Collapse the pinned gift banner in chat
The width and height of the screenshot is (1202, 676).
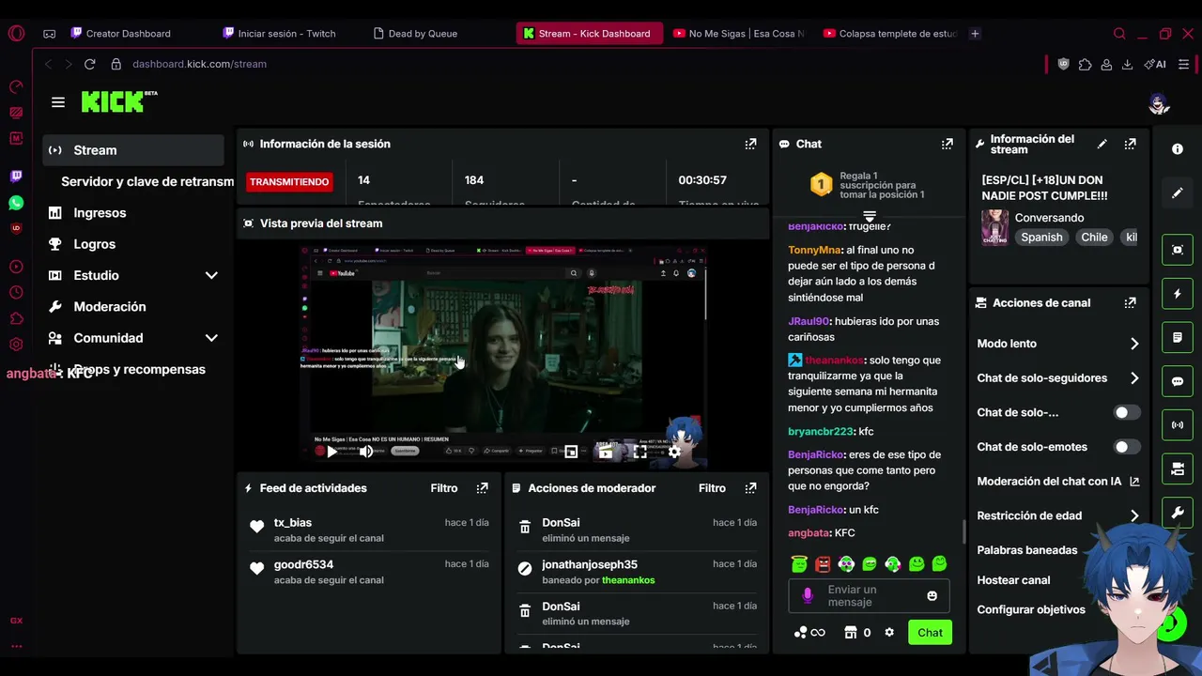(870, 217)
